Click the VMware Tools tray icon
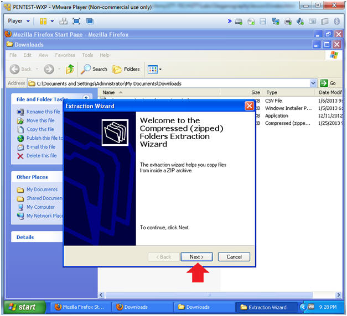Viewport: 347px width, 316px height. [311, 307]
